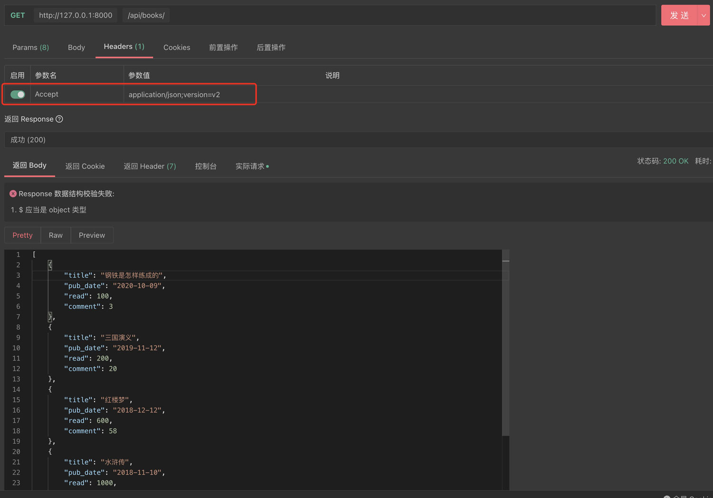This screenshot has width=713, height=498.
Task: Switch to Preview response view
Action: point(92,235)
